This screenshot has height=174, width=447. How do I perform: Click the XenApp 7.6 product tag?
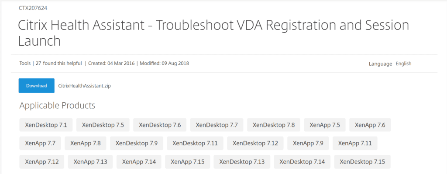pos(370,125)
